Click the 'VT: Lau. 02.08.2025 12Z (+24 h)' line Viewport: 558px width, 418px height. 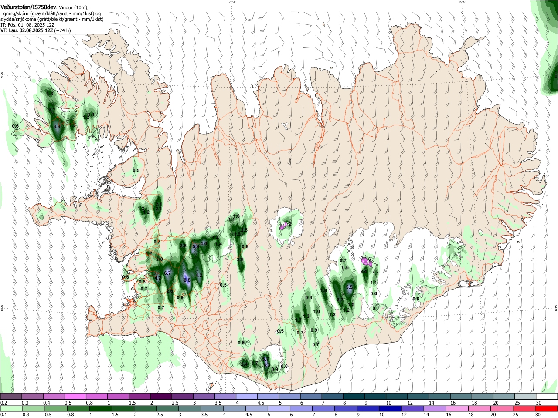click(35, 30)
